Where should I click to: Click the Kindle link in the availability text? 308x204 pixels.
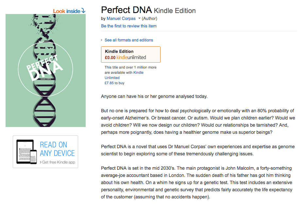139,72
